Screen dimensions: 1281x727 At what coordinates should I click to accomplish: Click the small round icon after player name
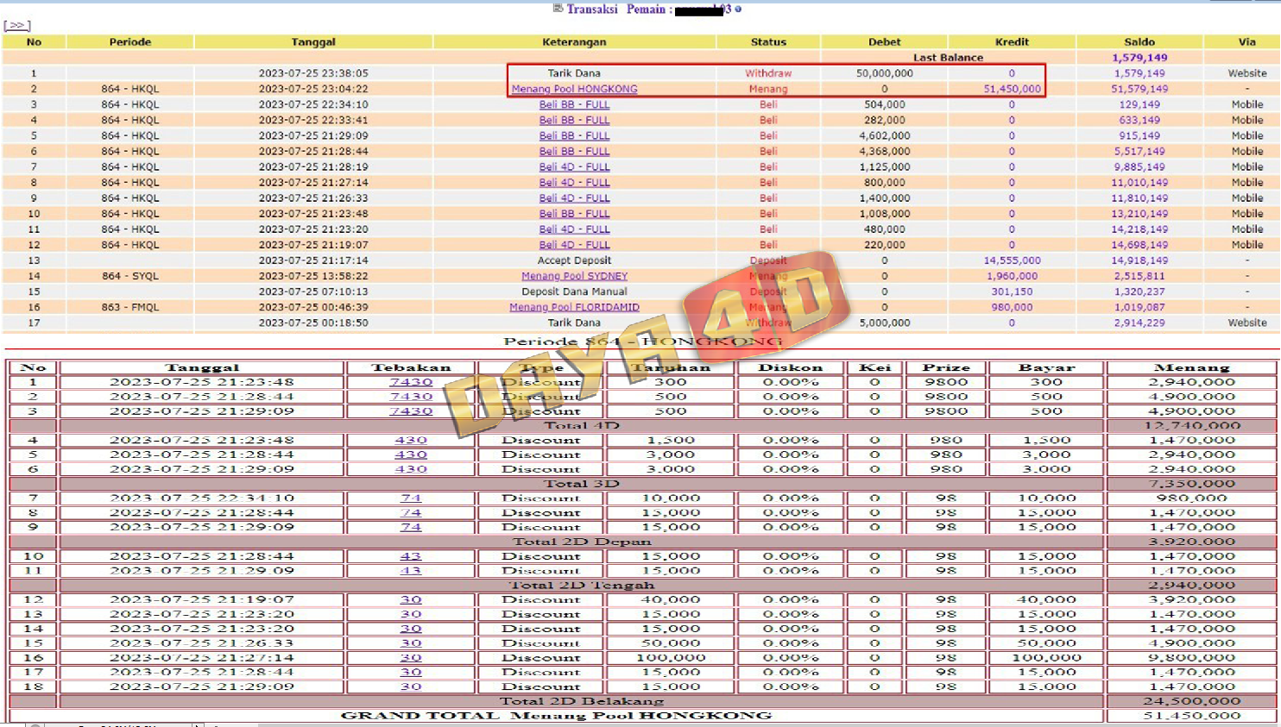(738, 9)
